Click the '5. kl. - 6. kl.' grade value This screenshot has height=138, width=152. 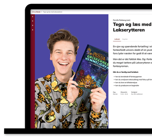coord(124,94)
